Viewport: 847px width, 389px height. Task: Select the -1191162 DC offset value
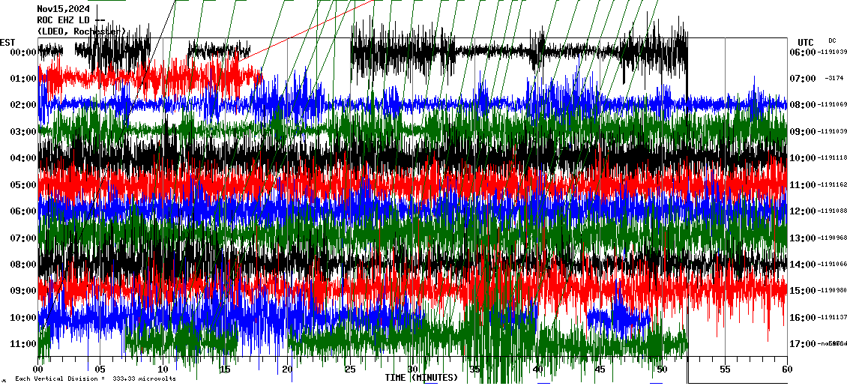(834, 184)
